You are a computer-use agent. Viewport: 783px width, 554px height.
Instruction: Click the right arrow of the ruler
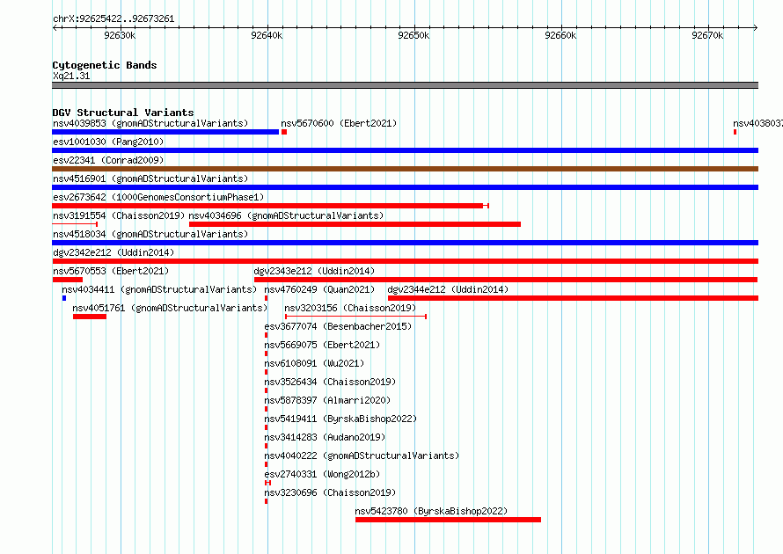point(755,28)
